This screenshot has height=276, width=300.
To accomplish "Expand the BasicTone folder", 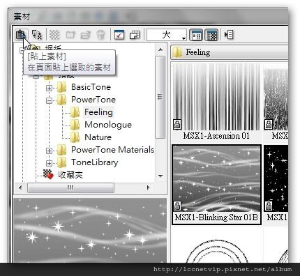I will point(49,88).
